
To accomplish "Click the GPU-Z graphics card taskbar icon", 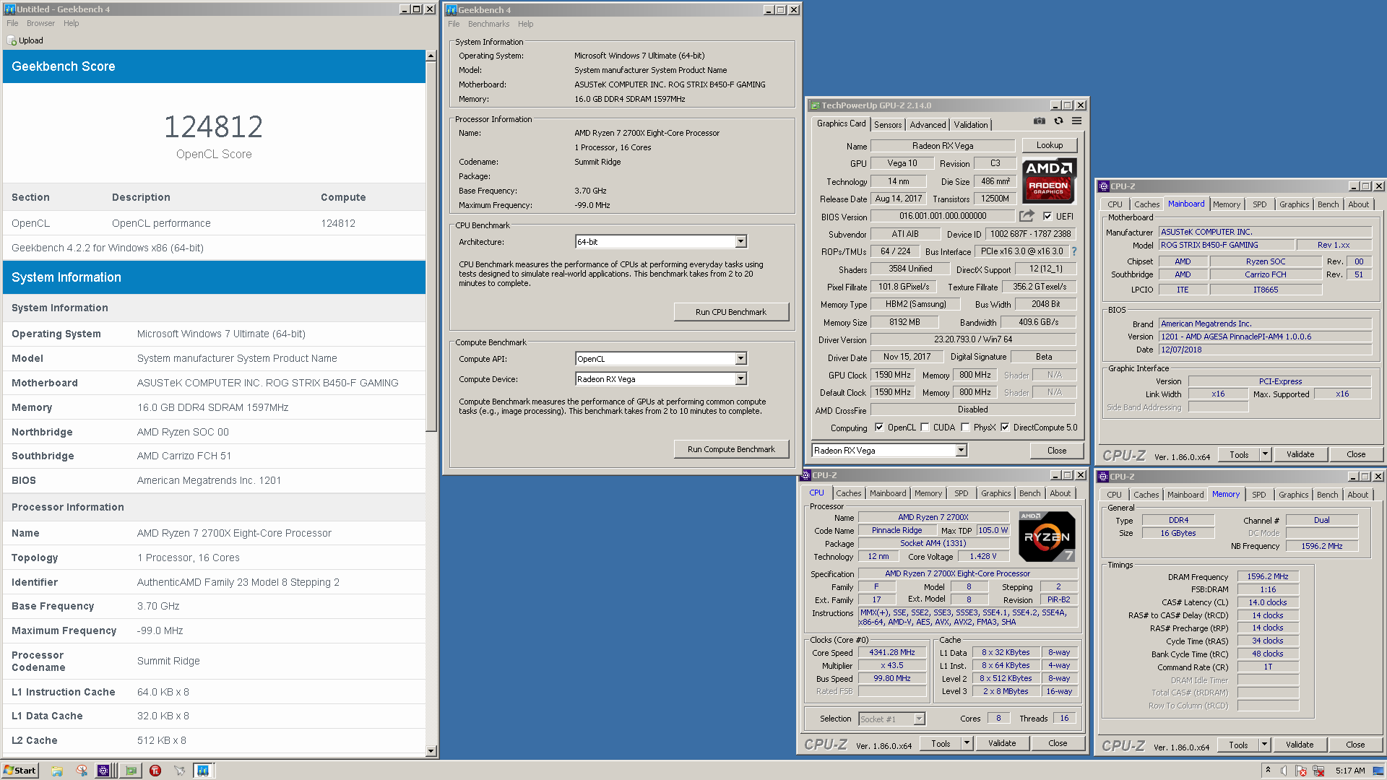I will [131, 771].
